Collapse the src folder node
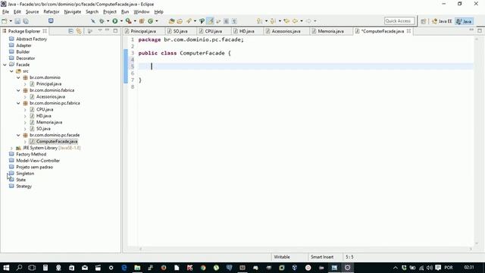Image resolution: width=485 pixels, height=273 pixels. click(x=12, y=71)
